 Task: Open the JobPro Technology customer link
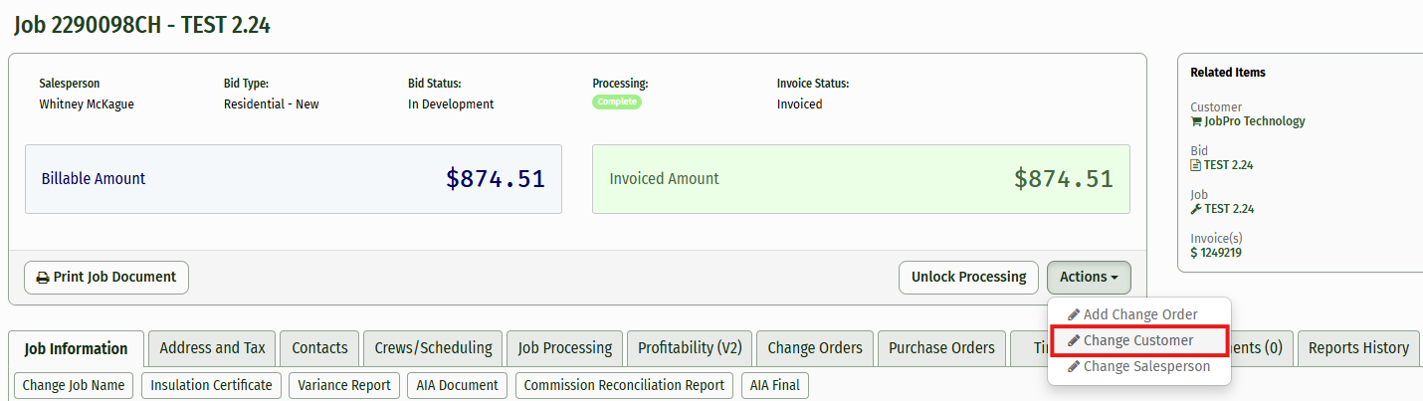[1254, 121]
